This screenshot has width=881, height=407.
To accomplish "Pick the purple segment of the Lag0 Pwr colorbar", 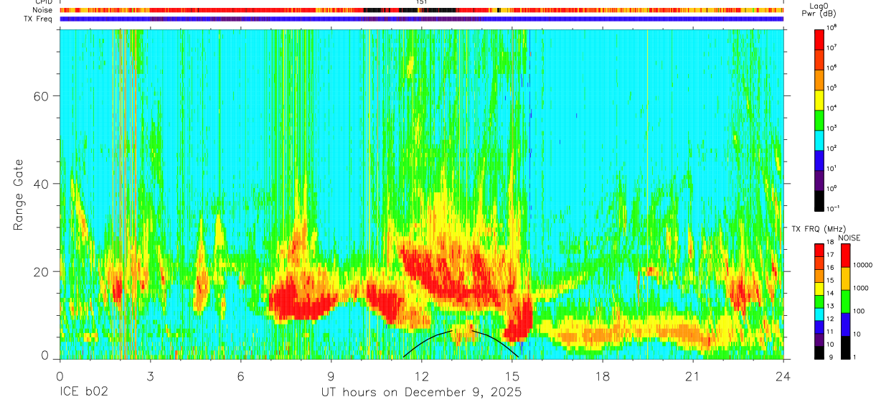I will (x=819, y=179).
